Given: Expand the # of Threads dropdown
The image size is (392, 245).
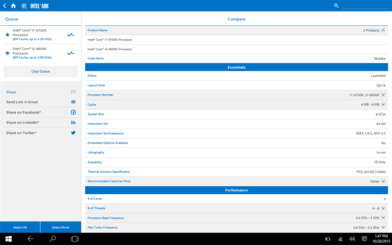Looking at the screenshot, I should (x=383, y=208).
